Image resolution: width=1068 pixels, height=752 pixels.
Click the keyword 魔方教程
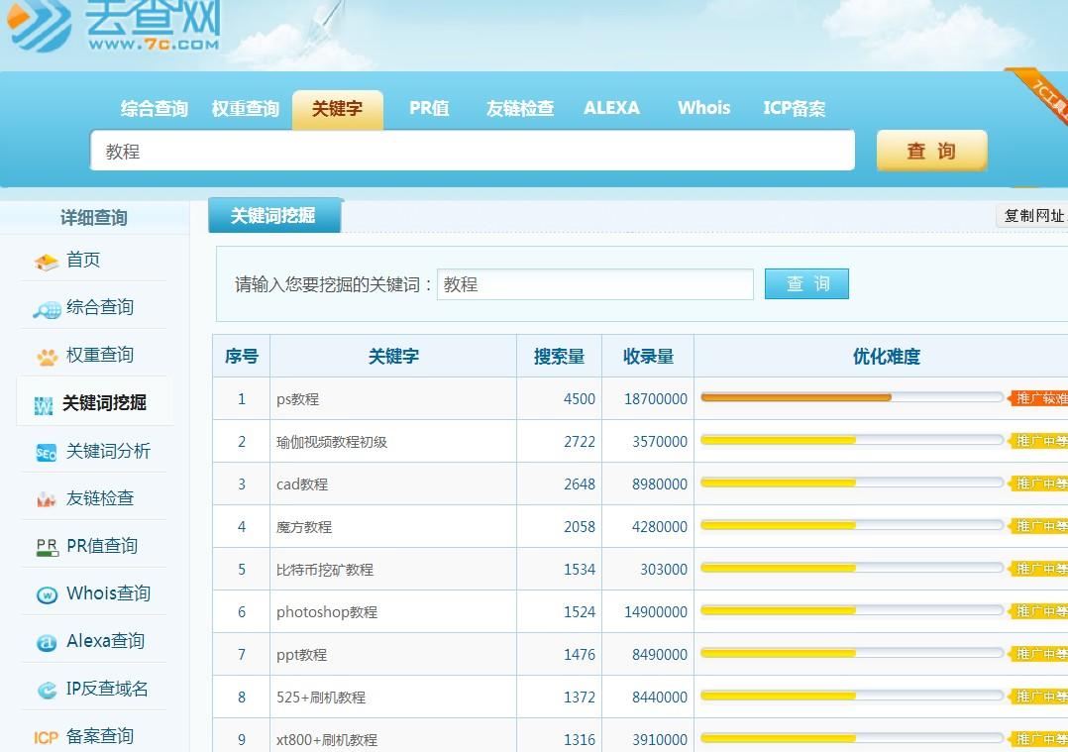[x=304, y=527]
